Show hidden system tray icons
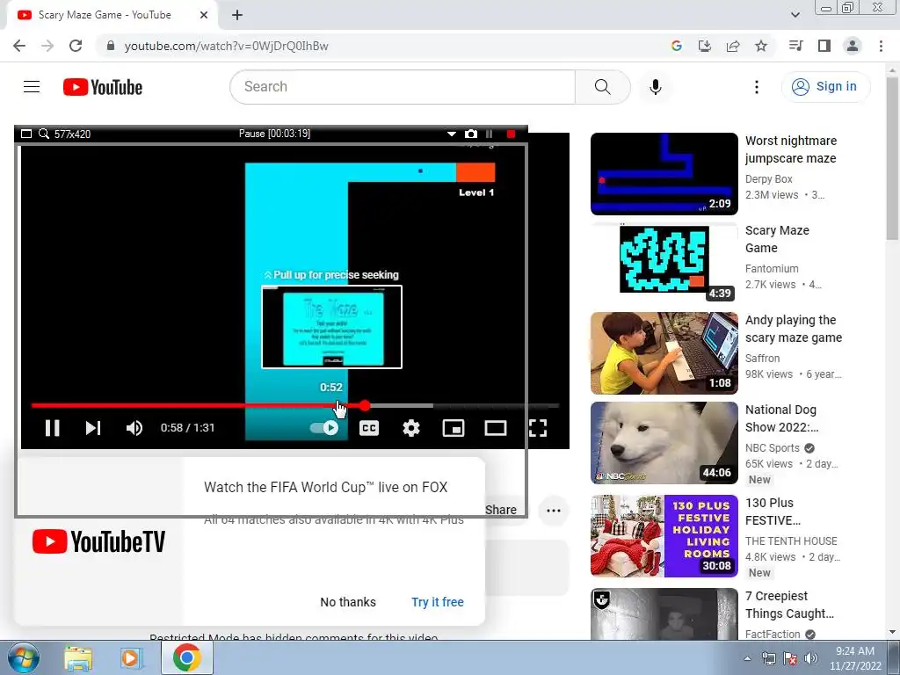The height and width of the screenshot is (675, 900). tap(747, 658)
